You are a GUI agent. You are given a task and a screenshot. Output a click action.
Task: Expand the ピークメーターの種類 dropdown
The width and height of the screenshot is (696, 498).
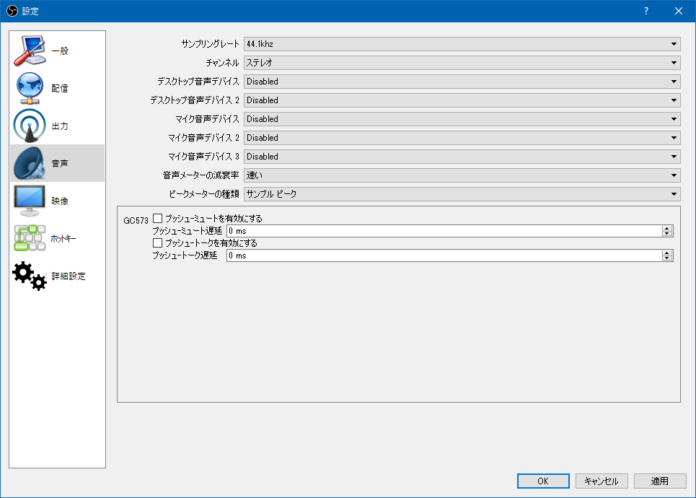(462, 193)
